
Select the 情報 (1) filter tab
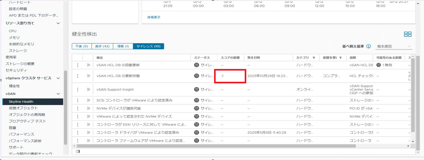[x=123, y=46]
